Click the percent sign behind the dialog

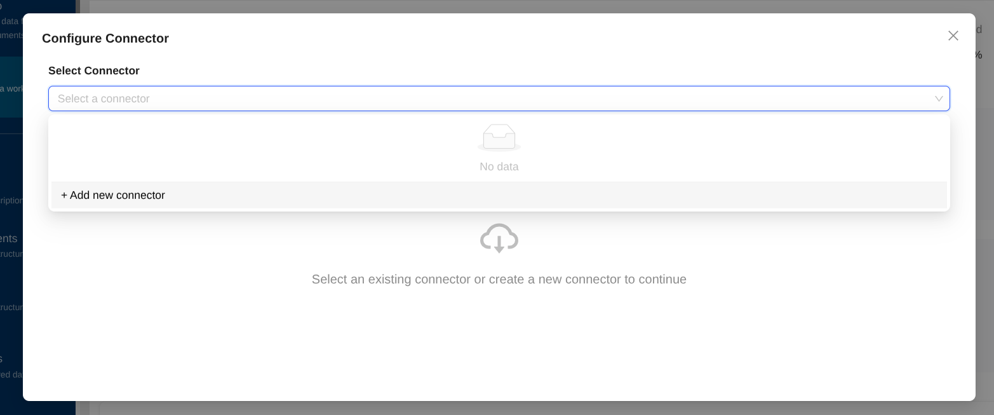click(979, 55)
